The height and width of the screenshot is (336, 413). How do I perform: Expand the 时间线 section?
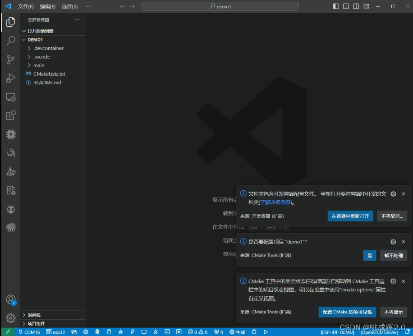point(53,315)
